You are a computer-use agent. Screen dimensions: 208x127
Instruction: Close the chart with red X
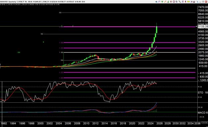pyautogui.click(x=206, y=2)
